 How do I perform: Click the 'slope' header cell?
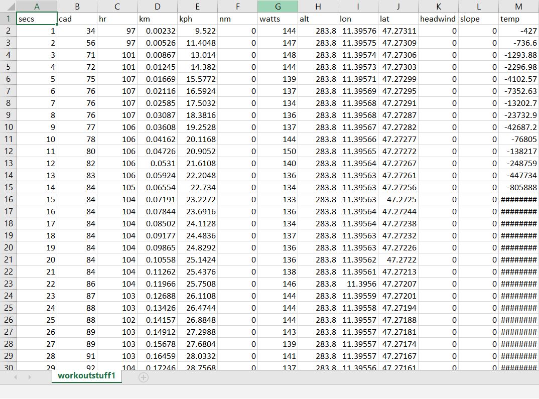pos(478,19)
